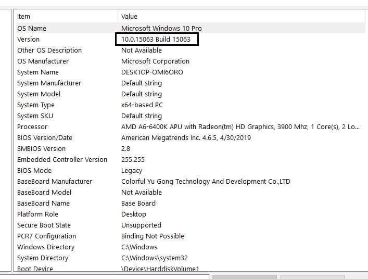Select the BaseBoard Manufacturer row label
Viewport: 368px width, 279px height.
[55, 182]
